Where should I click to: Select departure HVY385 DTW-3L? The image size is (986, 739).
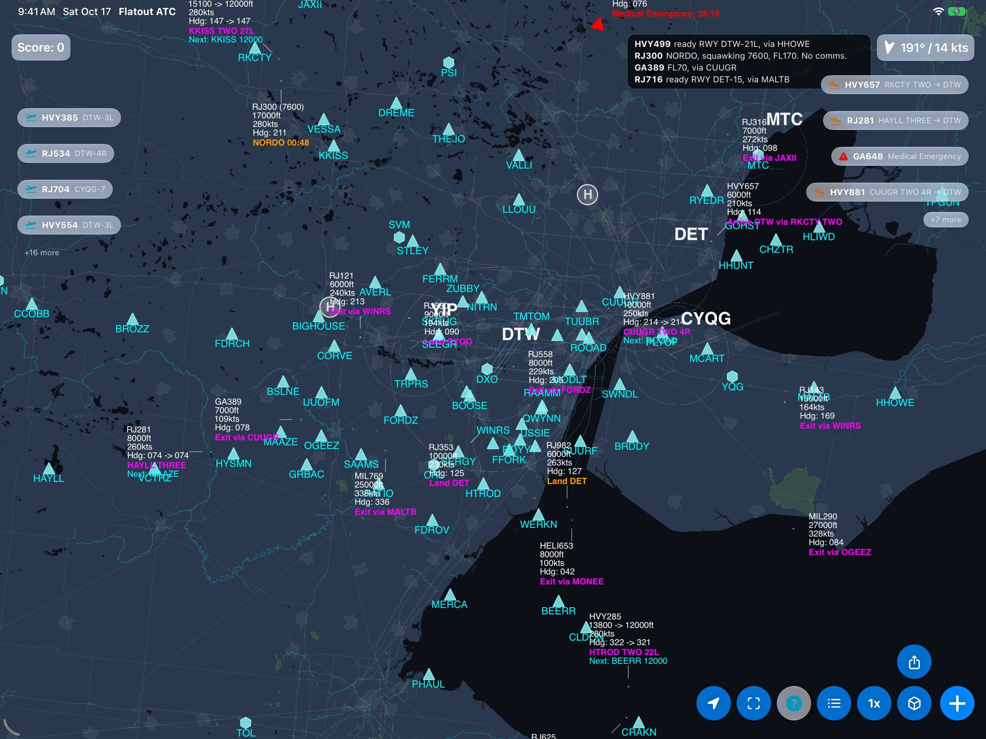69,117
